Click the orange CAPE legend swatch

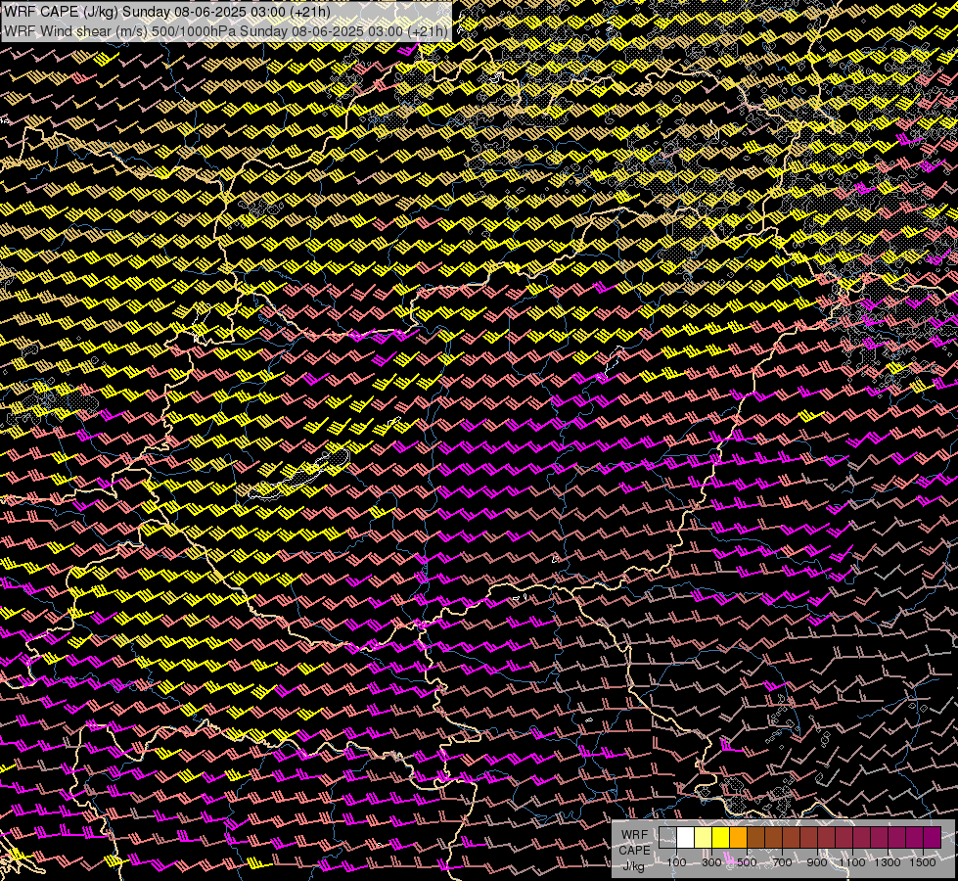point(738,838)
